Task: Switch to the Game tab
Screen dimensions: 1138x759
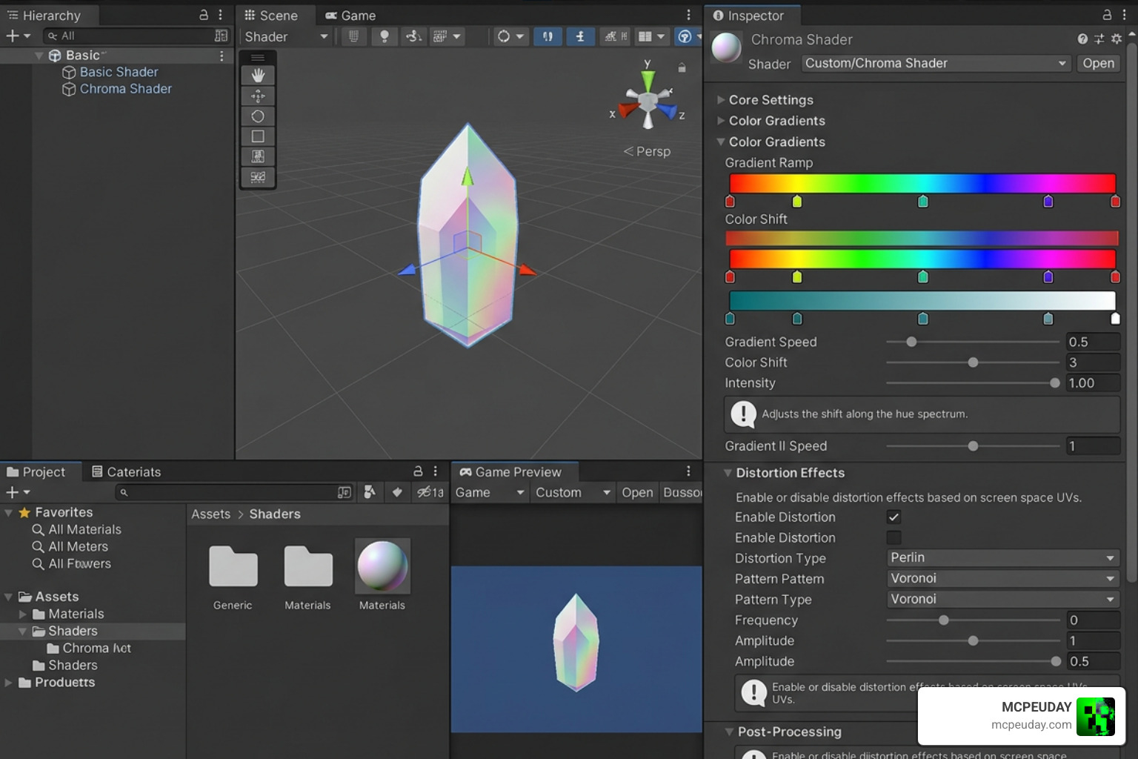Action: pyautogui.click(x=350, y=16)
